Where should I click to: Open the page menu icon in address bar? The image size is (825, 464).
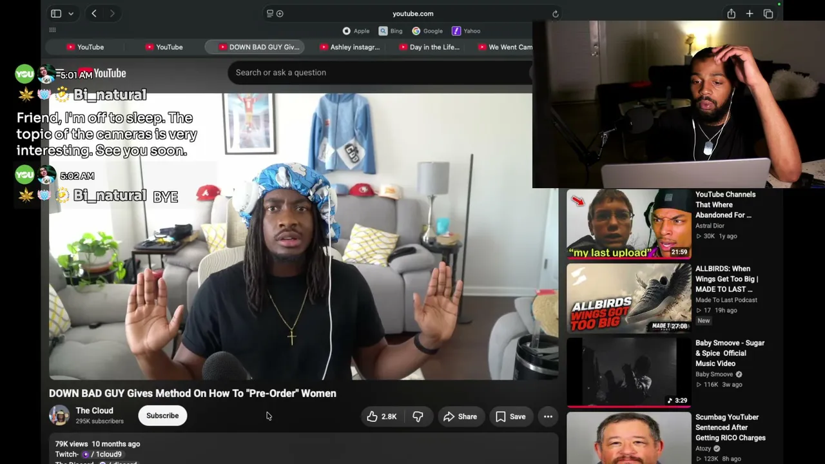click(x=270, y=14)
